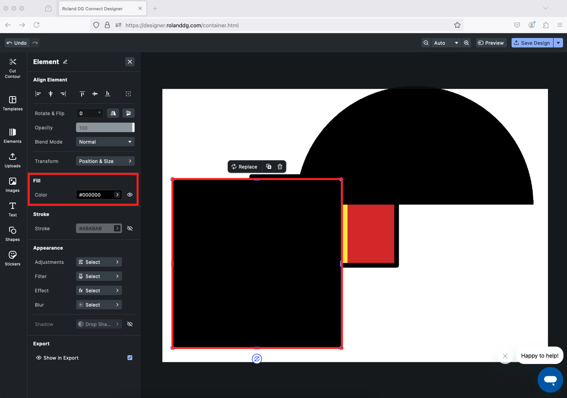Expand the Save Design dropdown arrow

(x=558, y=43)
